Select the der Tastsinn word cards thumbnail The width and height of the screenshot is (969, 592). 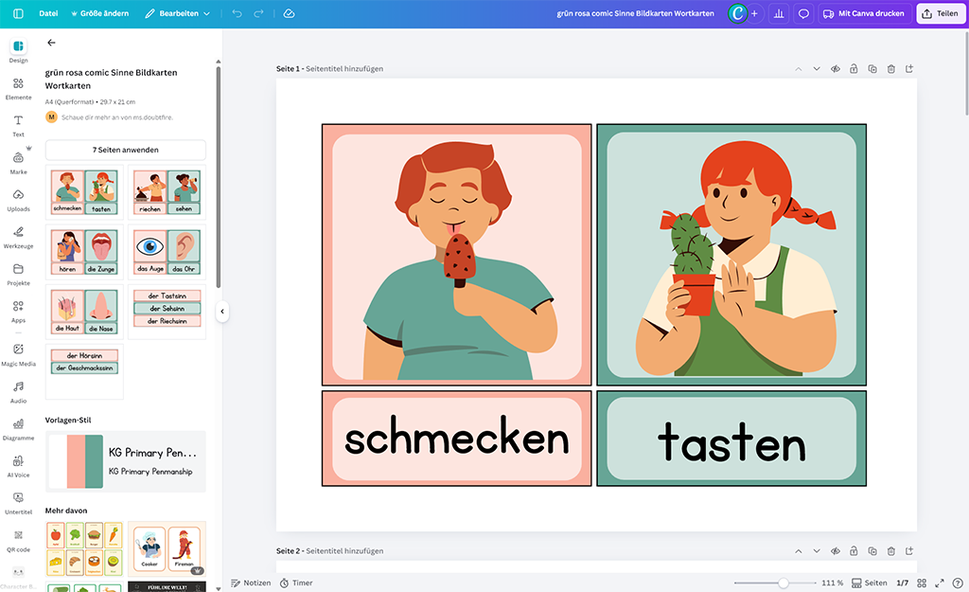[x=167, y=312]
